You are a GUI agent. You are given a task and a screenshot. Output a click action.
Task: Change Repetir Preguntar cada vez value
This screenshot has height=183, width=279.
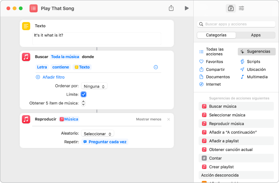[x=105, y=142]
